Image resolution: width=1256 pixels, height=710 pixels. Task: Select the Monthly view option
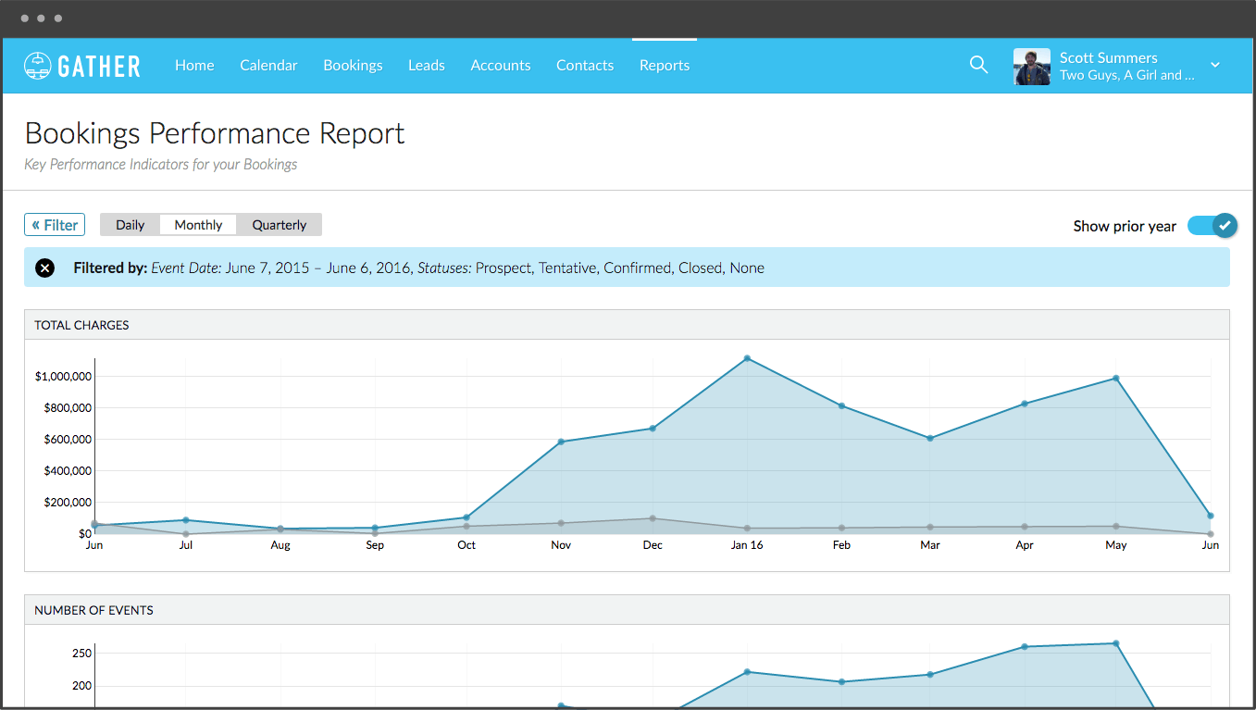click(x=198, y=225)
